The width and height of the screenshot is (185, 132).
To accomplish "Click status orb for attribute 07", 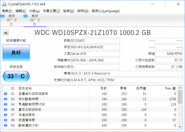I will 6,115.
